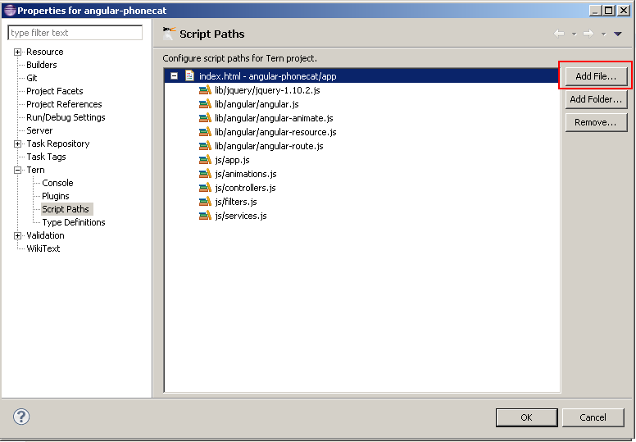The height and width of the screenshot is (442, 636).
Task: Collapse the Tern tree node
Action: [x=17, y=170]
